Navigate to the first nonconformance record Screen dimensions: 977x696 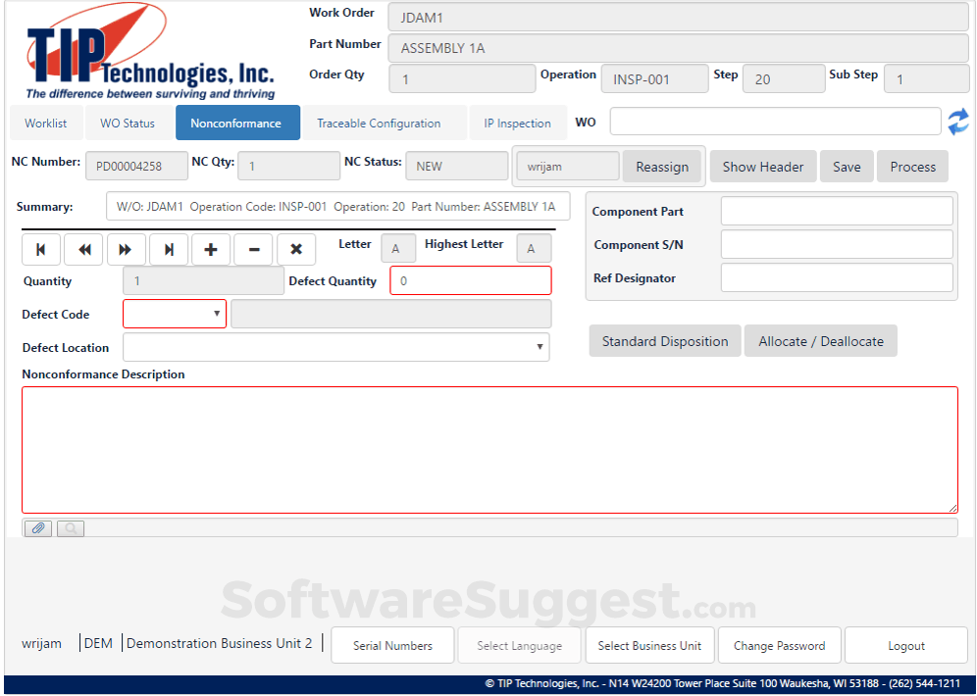point(40,249)
